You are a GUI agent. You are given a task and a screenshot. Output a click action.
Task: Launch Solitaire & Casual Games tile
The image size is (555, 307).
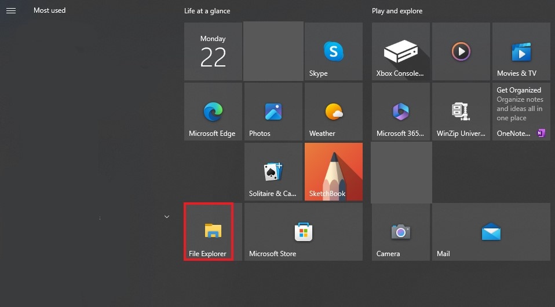[x=273, y=172]
